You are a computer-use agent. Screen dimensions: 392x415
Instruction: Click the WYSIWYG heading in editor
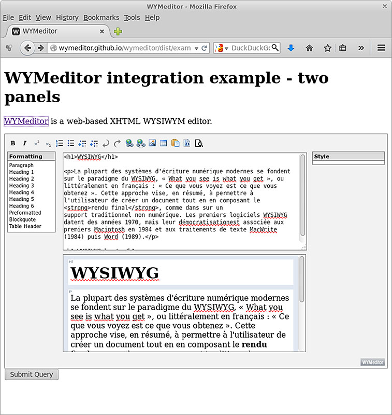[x=114, y=273]
